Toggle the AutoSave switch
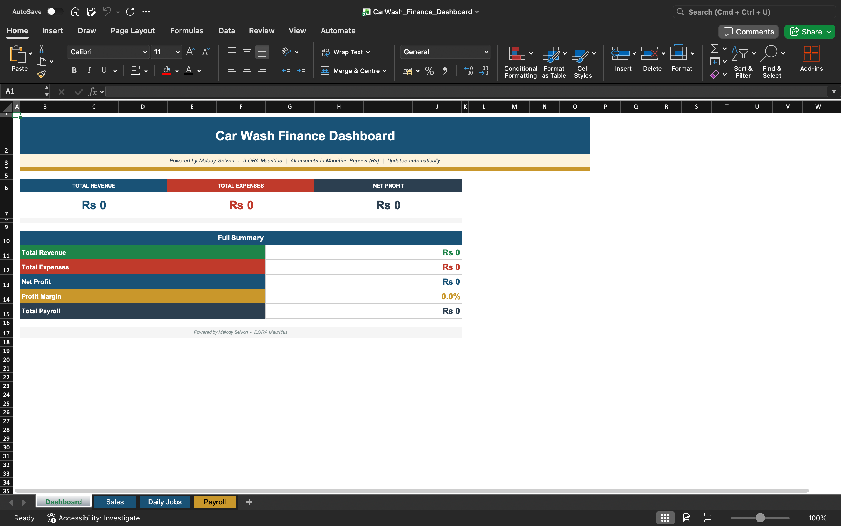 click(x=55, y=11)
